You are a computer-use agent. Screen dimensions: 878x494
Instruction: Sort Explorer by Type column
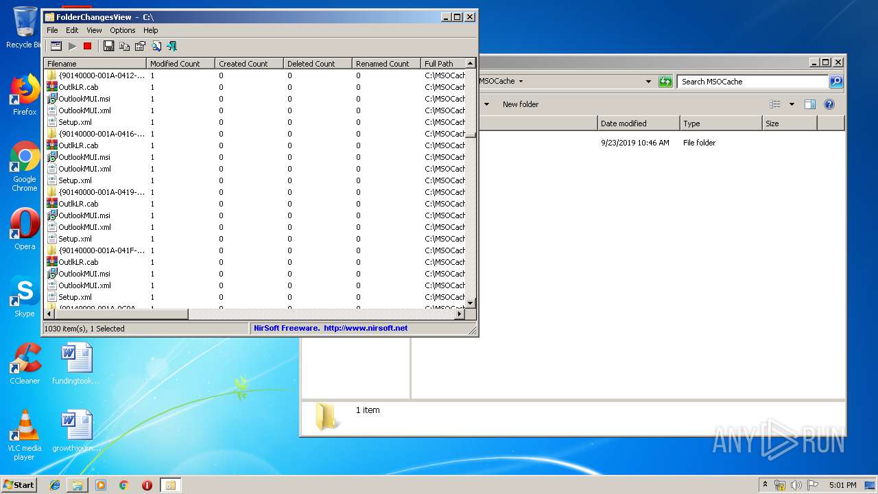(721, 123)
